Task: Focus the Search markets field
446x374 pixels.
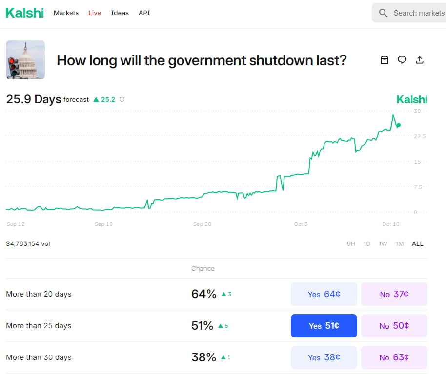Action: (418, 13)
